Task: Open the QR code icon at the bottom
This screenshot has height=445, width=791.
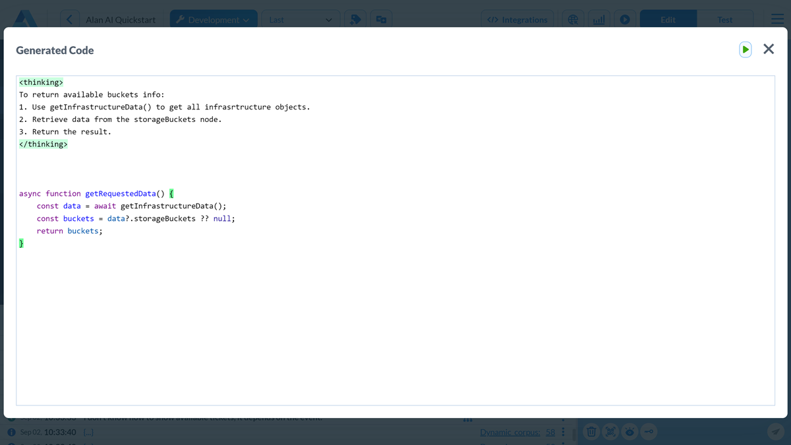Action: point(610,432)
